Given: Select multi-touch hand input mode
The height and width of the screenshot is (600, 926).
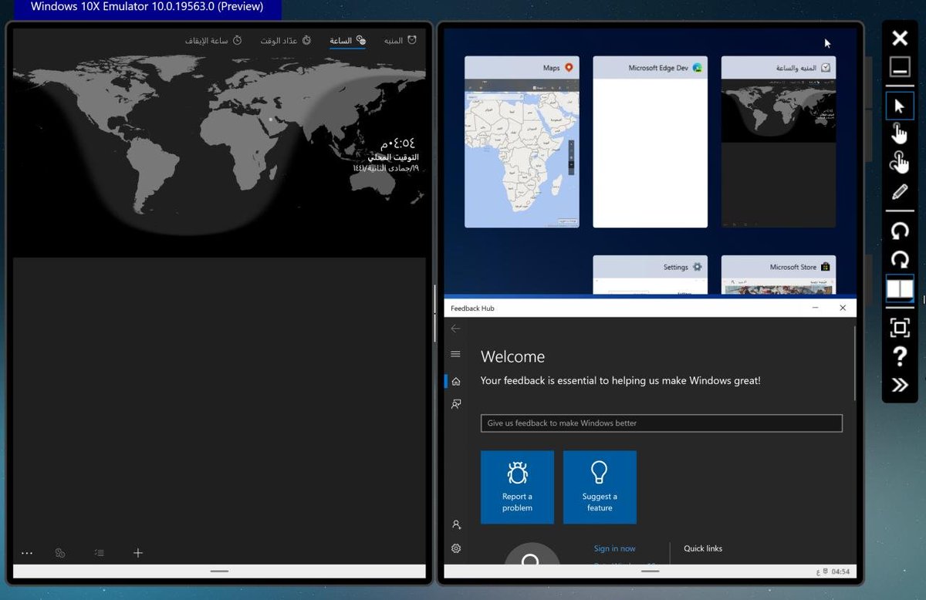Looking at the screenshot, I should click(x=900, y=163).
